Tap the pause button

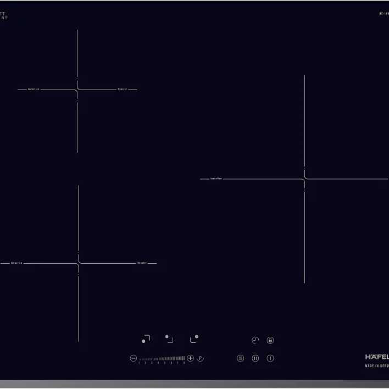255,358
